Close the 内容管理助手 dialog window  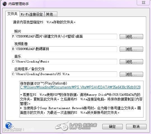point(143,3)
